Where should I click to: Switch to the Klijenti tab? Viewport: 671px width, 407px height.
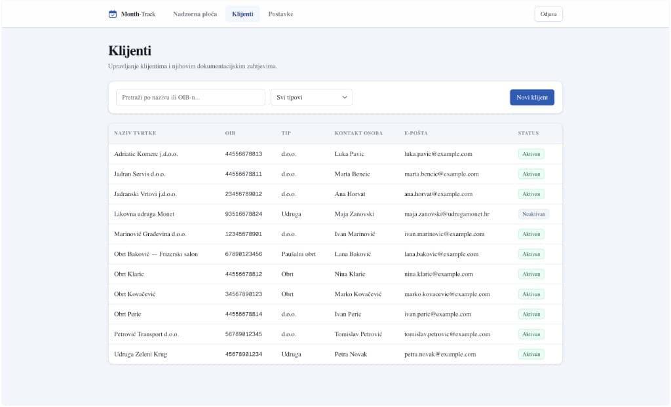click(242, 13)
